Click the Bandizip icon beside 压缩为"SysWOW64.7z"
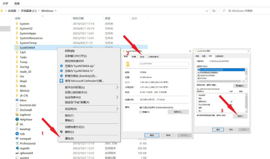 coord(61,71)
